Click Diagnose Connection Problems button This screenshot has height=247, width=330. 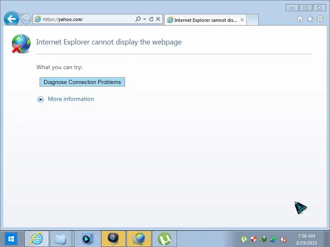coord(82,82)
